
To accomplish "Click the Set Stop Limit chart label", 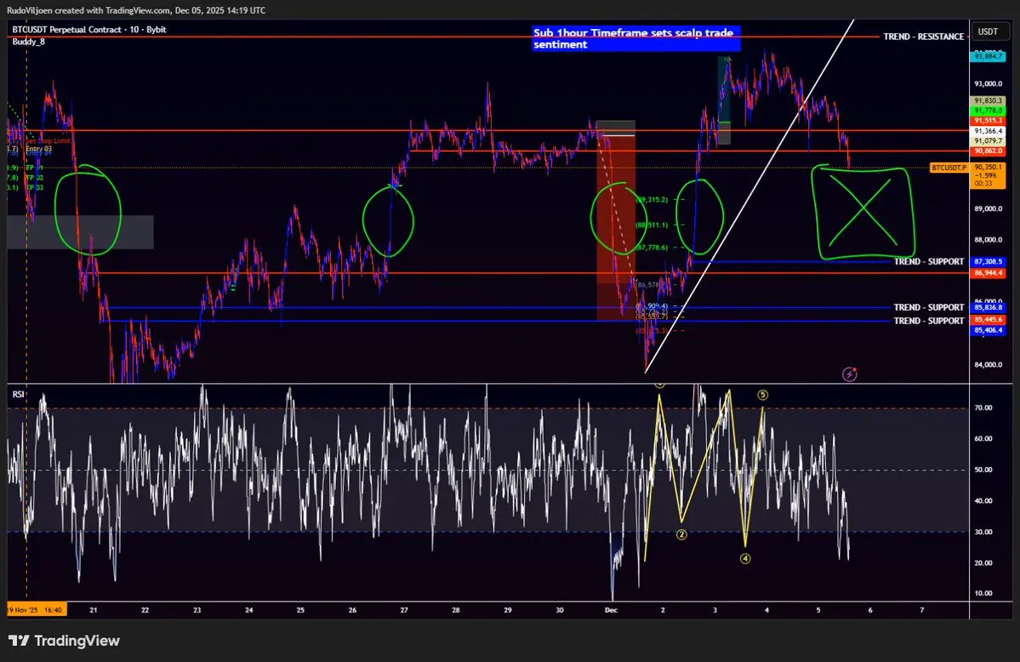I will (48, 140).
